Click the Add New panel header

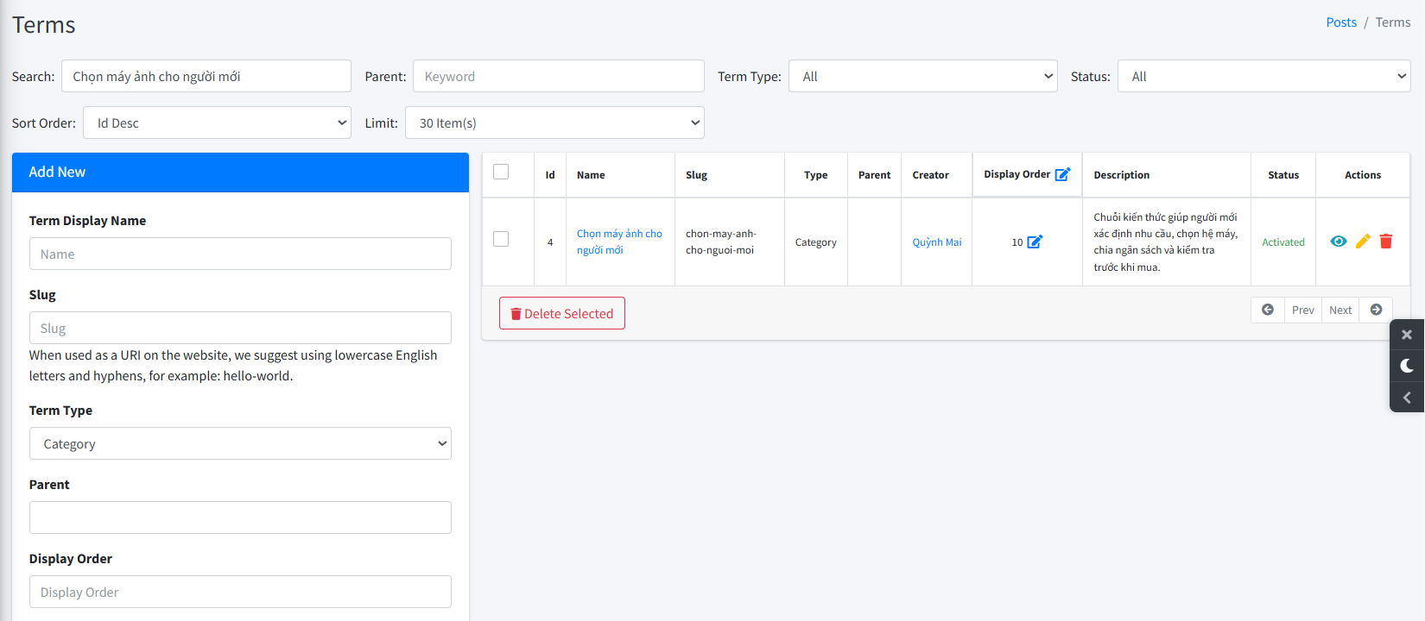[x=240, y=172]
